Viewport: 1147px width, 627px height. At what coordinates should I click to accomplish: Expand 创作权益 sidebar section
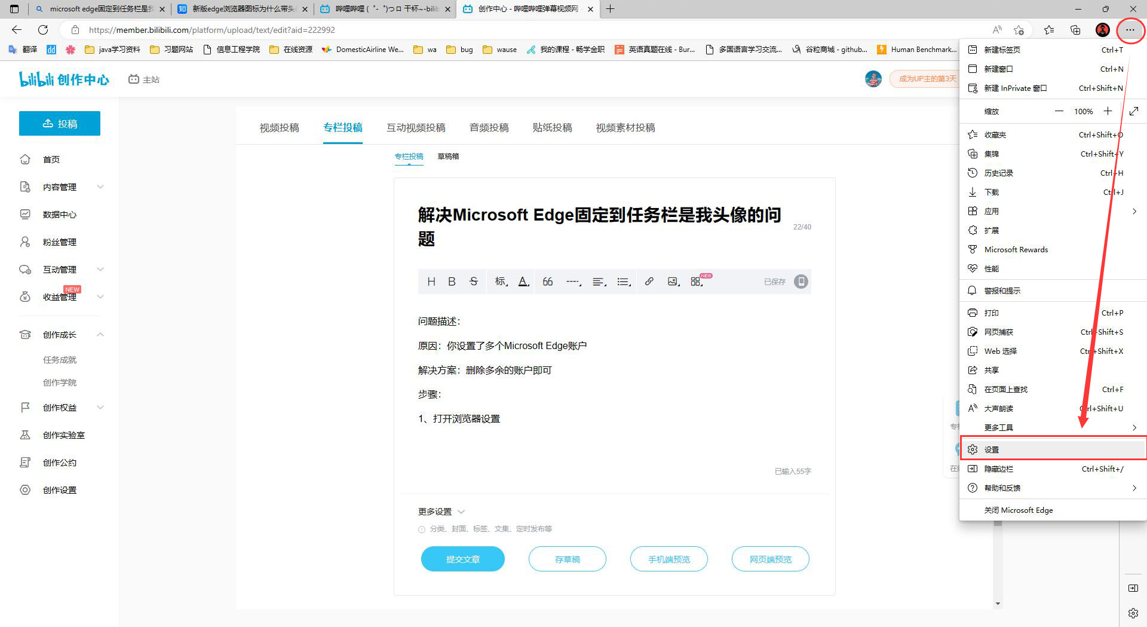[x=60, y=408]
